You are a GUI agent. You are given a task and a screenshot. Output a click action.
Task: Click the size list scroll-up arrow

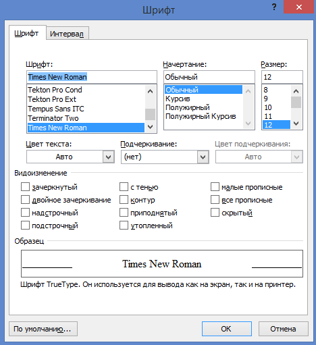(296, 91)
